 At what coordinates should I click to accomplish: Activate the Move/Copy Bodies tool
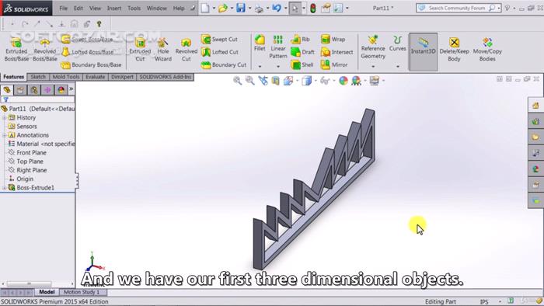(487, 49)
